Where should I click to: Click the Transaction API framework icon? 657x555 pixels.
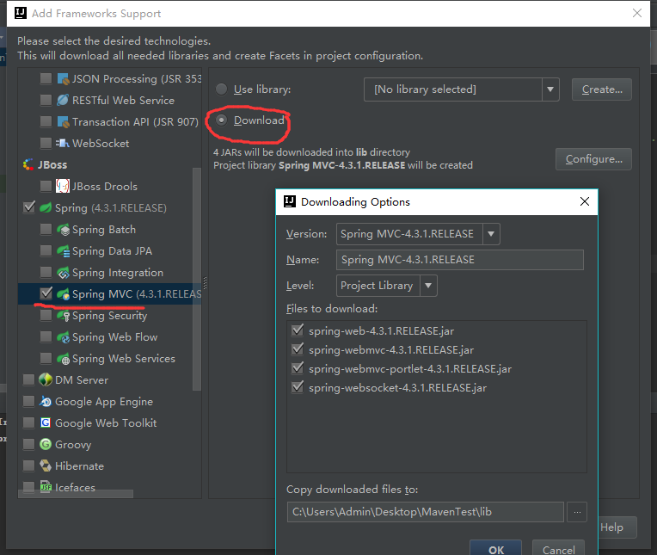coord(63,122)
